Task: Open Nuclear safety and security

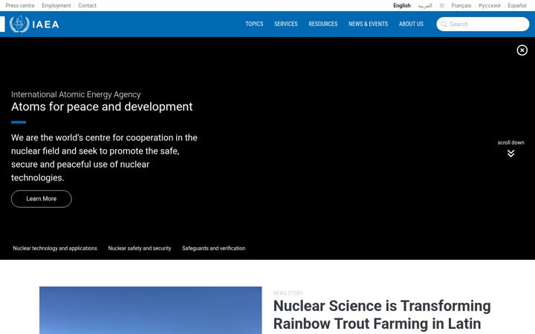Action: [140, 248]
